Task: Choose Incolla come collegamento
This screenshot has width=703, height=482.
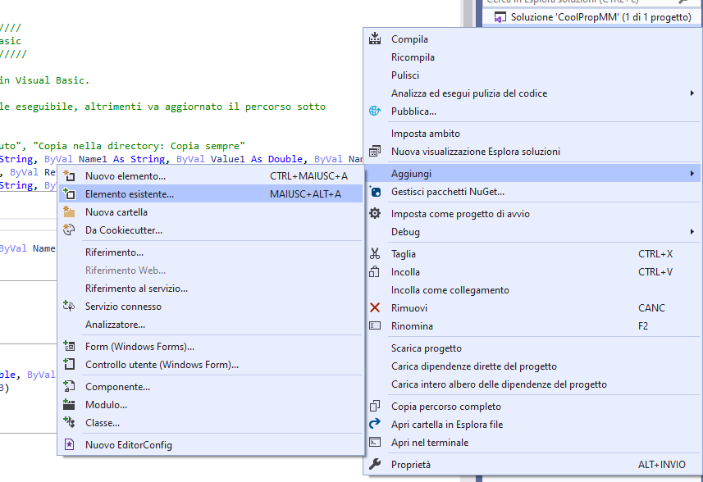Action: coord(532,290)
